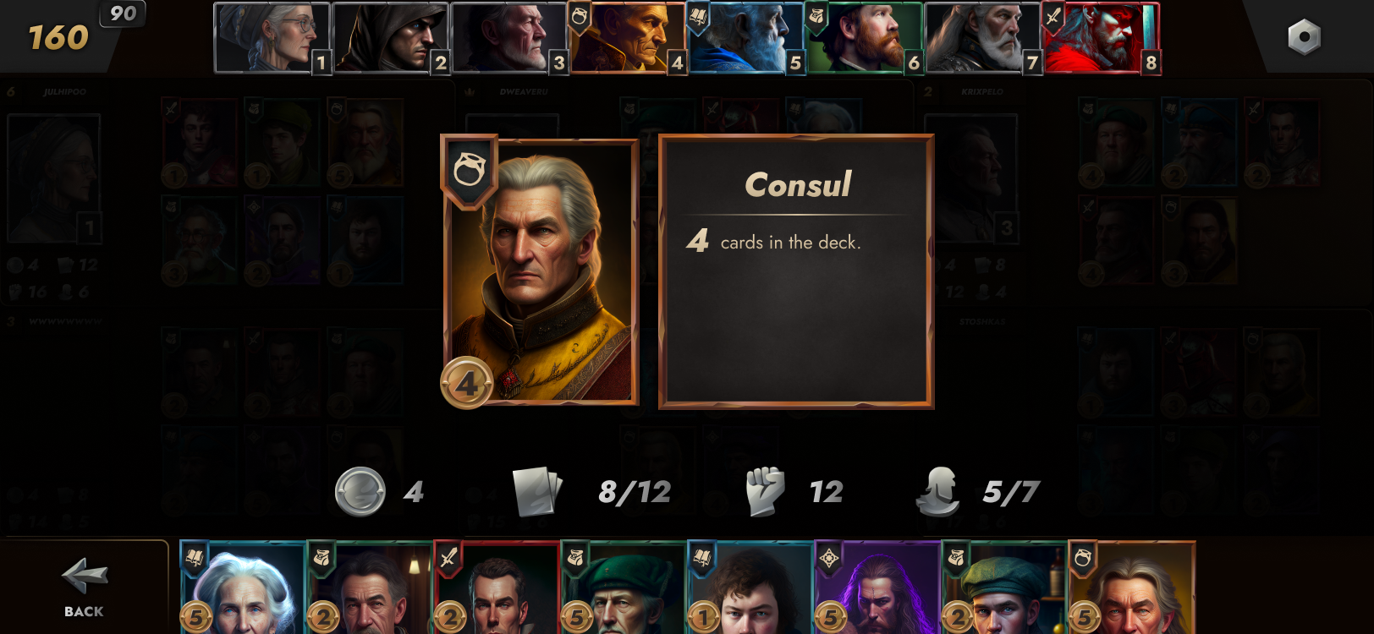Select blue wizard portrait number 5
This screenshot has height=634, width=1374.
click(x=745, y=38)
